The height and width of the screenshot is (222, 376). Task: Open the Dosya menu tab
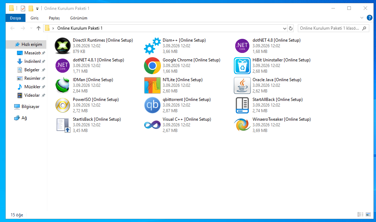click(15, 18)
